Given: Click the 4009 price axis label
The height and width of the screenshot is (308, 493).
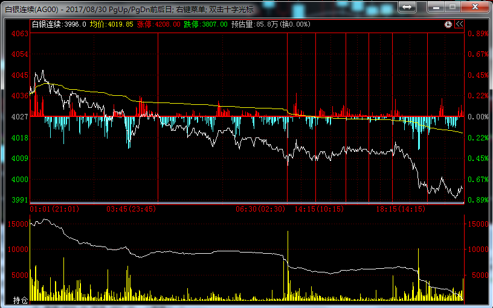Looking at the screenshot, I should coord(20,159).
